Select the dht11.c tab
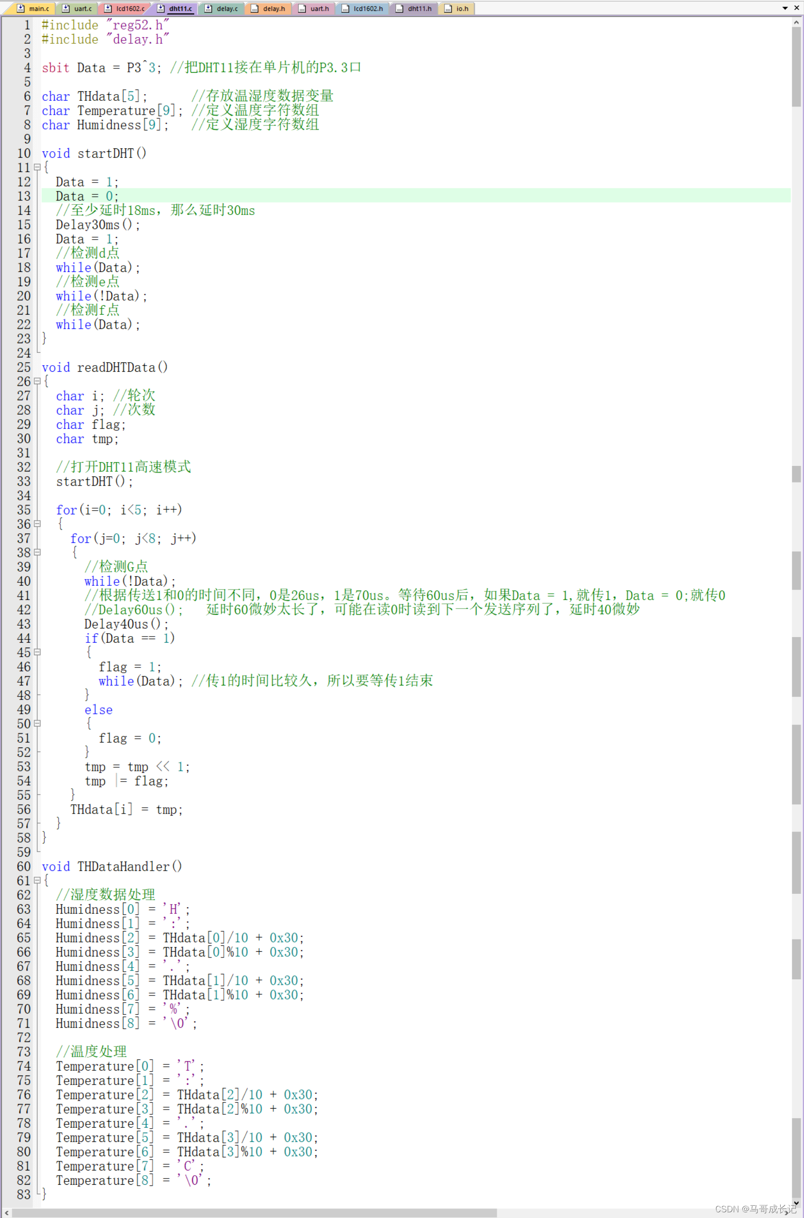This screenshot has height=1218, width=804. pos(175,8)
